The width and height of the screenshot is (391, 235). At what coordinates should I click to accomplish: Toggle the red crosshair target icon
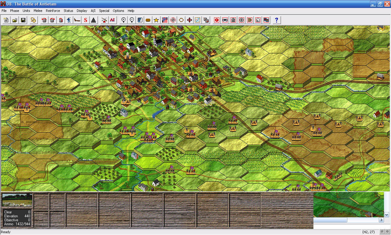click(173, 20)
